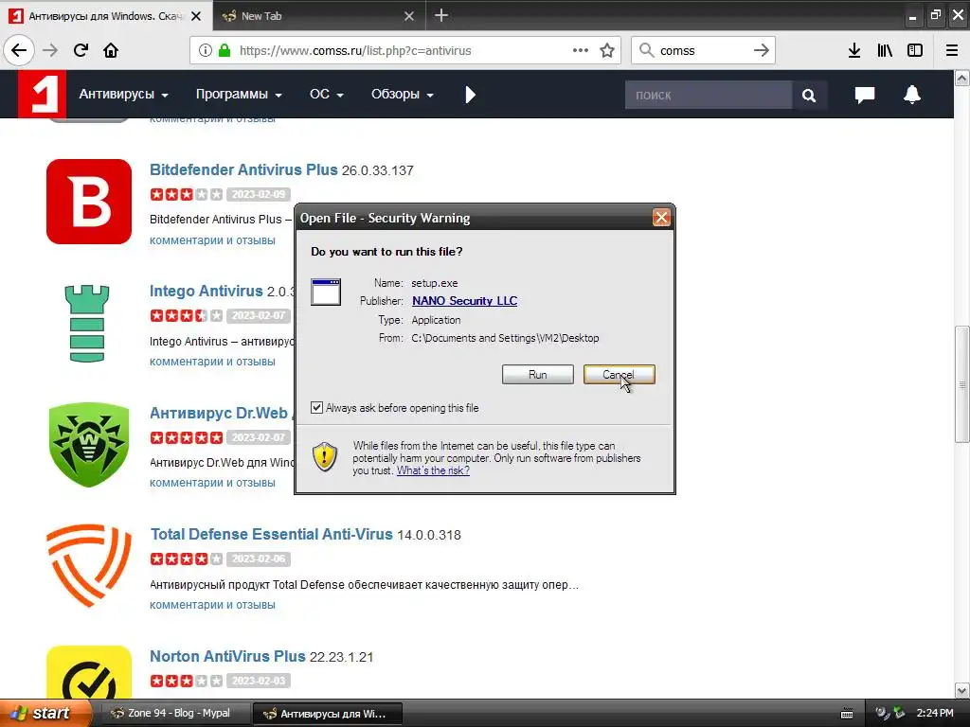The height and width of the screenshot is (727, 970).
Task: Click the scrollbar up arrow
Action: (x=961, y=78)
